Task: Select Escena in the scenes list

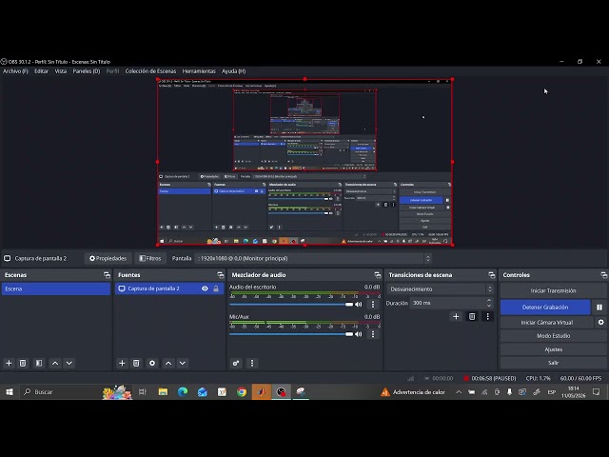Action: click(56, 288)
